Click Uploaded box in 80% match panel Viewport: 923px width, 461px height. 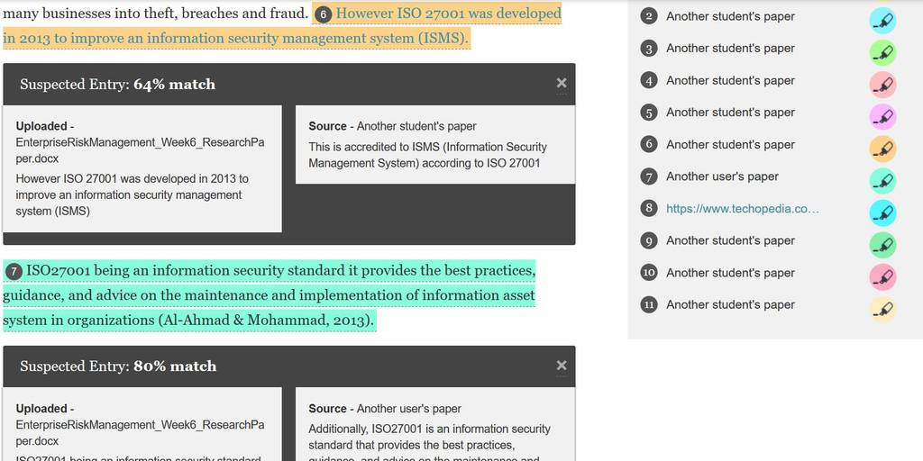pyautogui.click(x=142, y=424)
